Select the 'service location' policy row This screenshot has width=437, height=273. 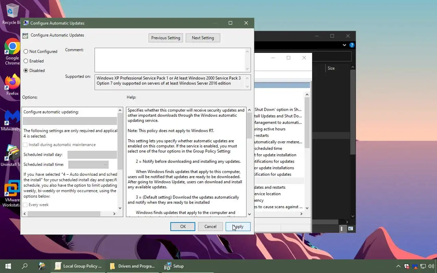(x=278, y=194)
